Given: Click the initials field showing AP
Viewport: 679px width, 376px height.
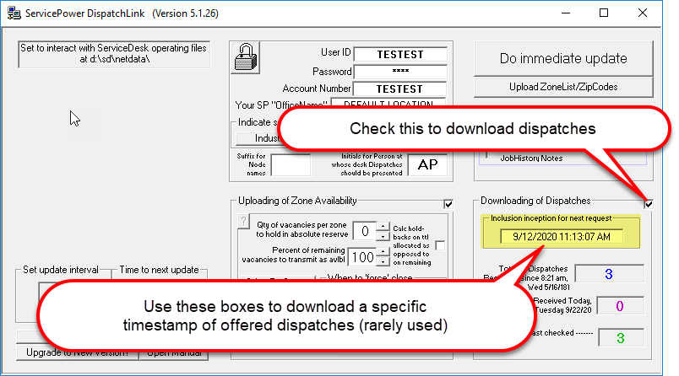Looking at the screenshot, I should click(427, 164).
